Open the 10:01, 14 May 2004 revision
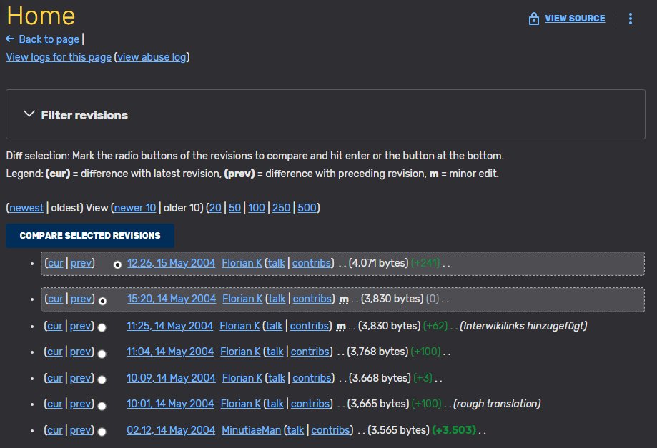Viewport: 657px width, 448px height. (x=170, y=404)
